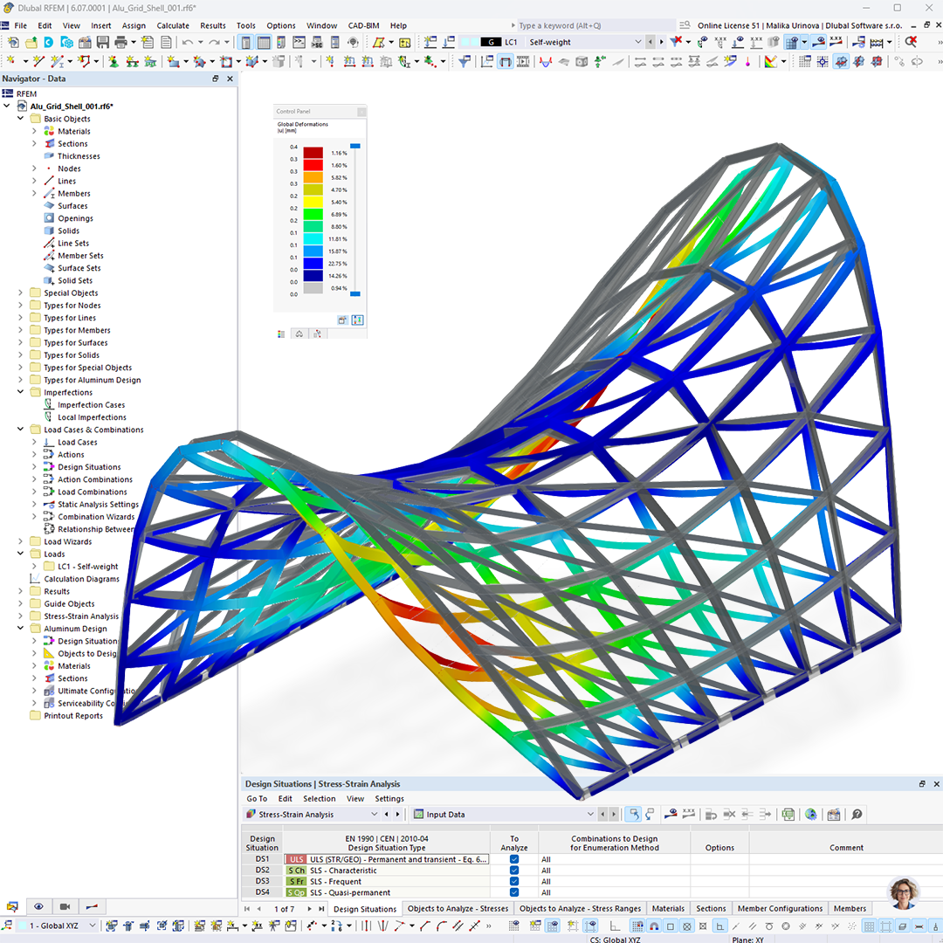This screenshot has height=943, width=943.
Task: Click the magnifier with red X icon
Action: point(911,42)
